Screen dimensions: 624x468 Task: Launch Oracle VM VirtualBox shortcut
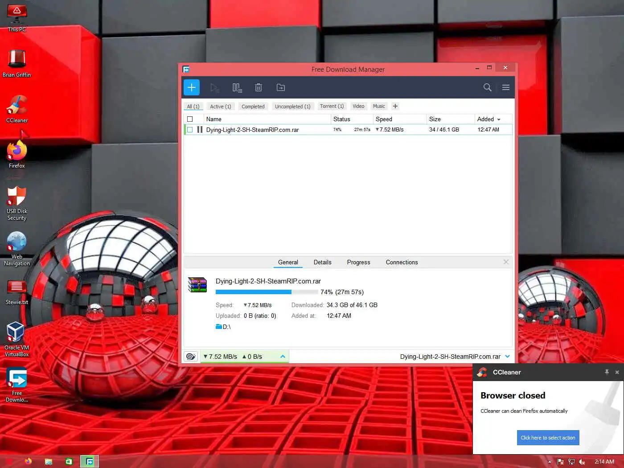coord(17,339)
